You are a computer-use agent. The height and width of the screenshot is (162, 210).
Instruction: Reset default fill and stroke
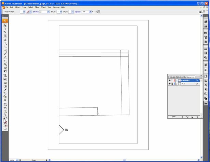point(4,118)
